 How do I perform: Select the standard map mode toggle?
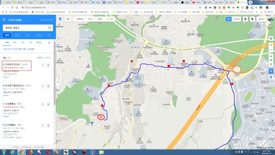coord(229,19)
